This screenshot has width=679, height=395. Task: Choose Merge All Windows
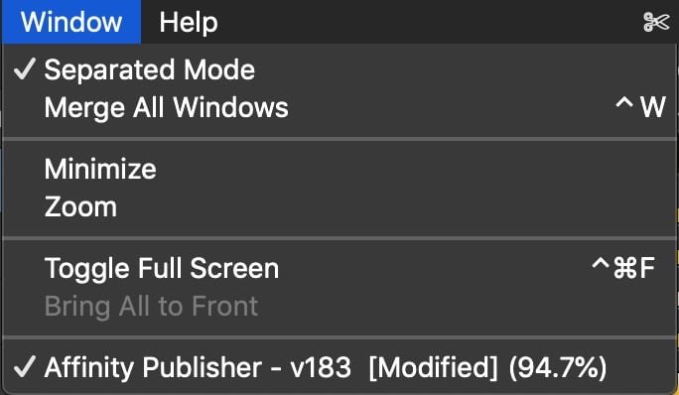[339, 107]
